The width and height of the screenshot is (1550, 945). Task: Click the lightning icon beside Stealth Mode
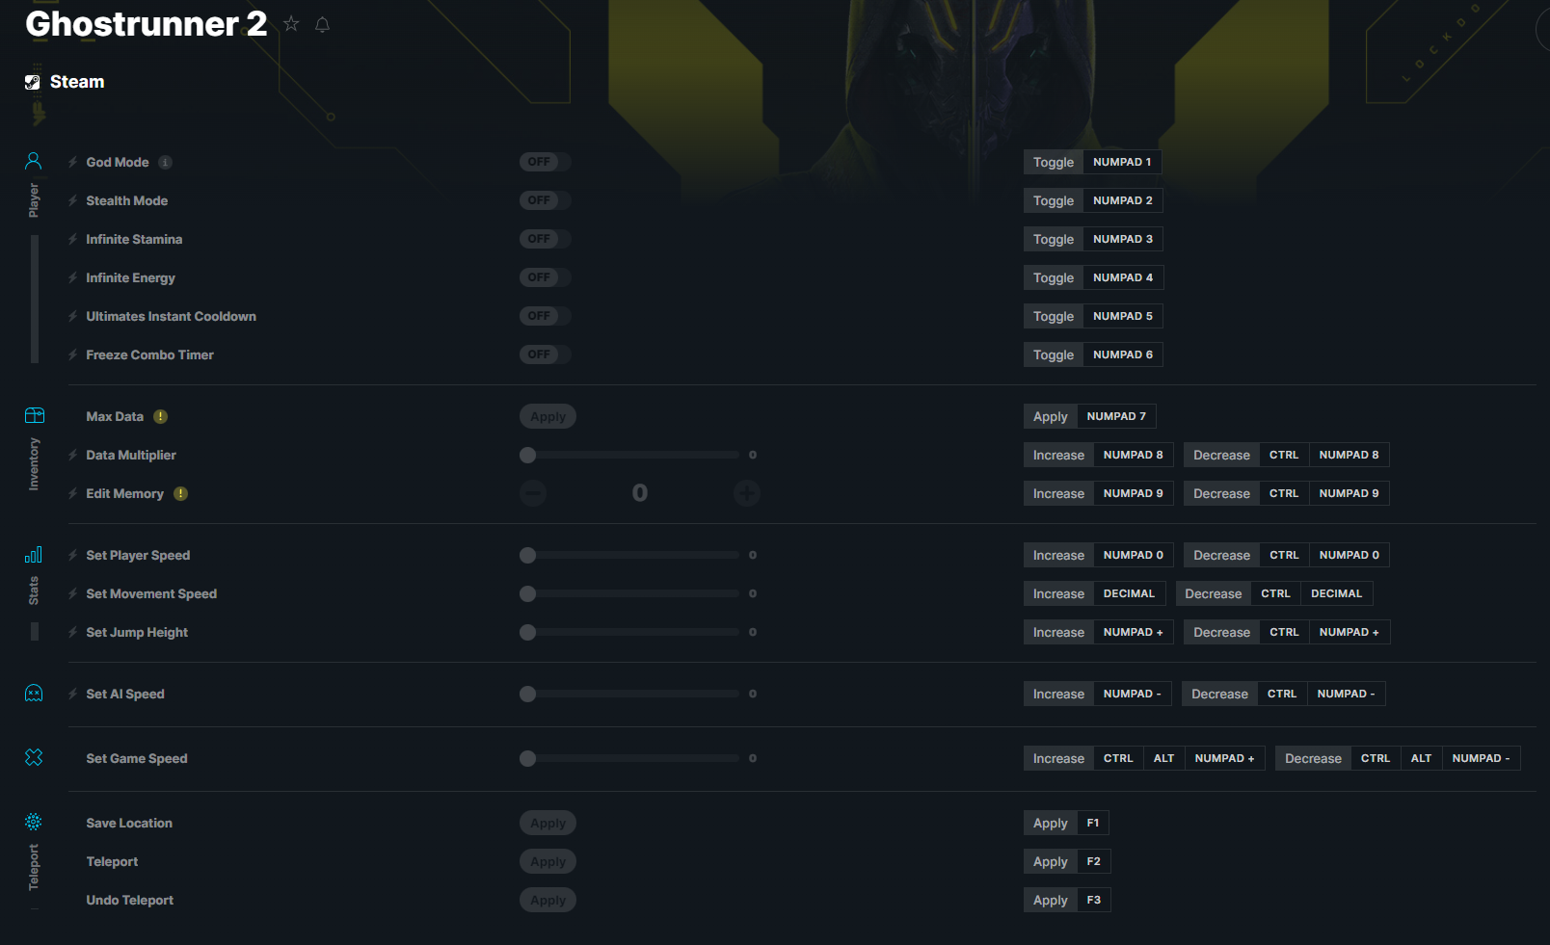73,200
